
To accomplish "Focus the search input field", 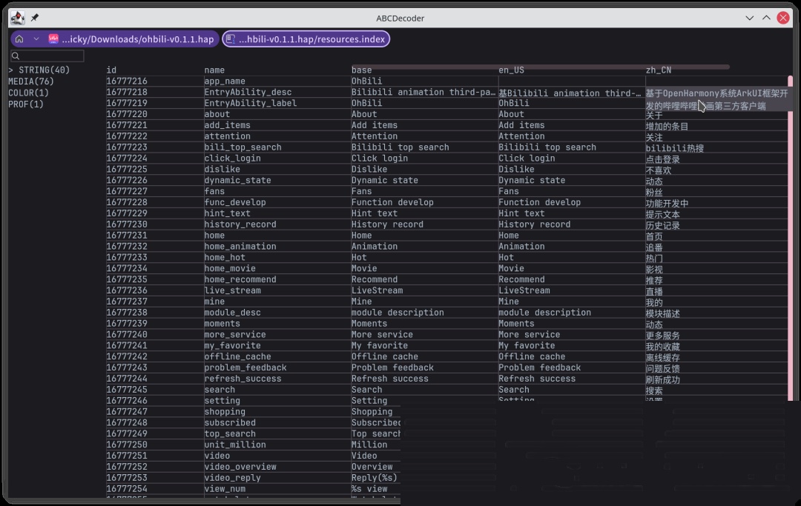I will click(x=47, y=56).
